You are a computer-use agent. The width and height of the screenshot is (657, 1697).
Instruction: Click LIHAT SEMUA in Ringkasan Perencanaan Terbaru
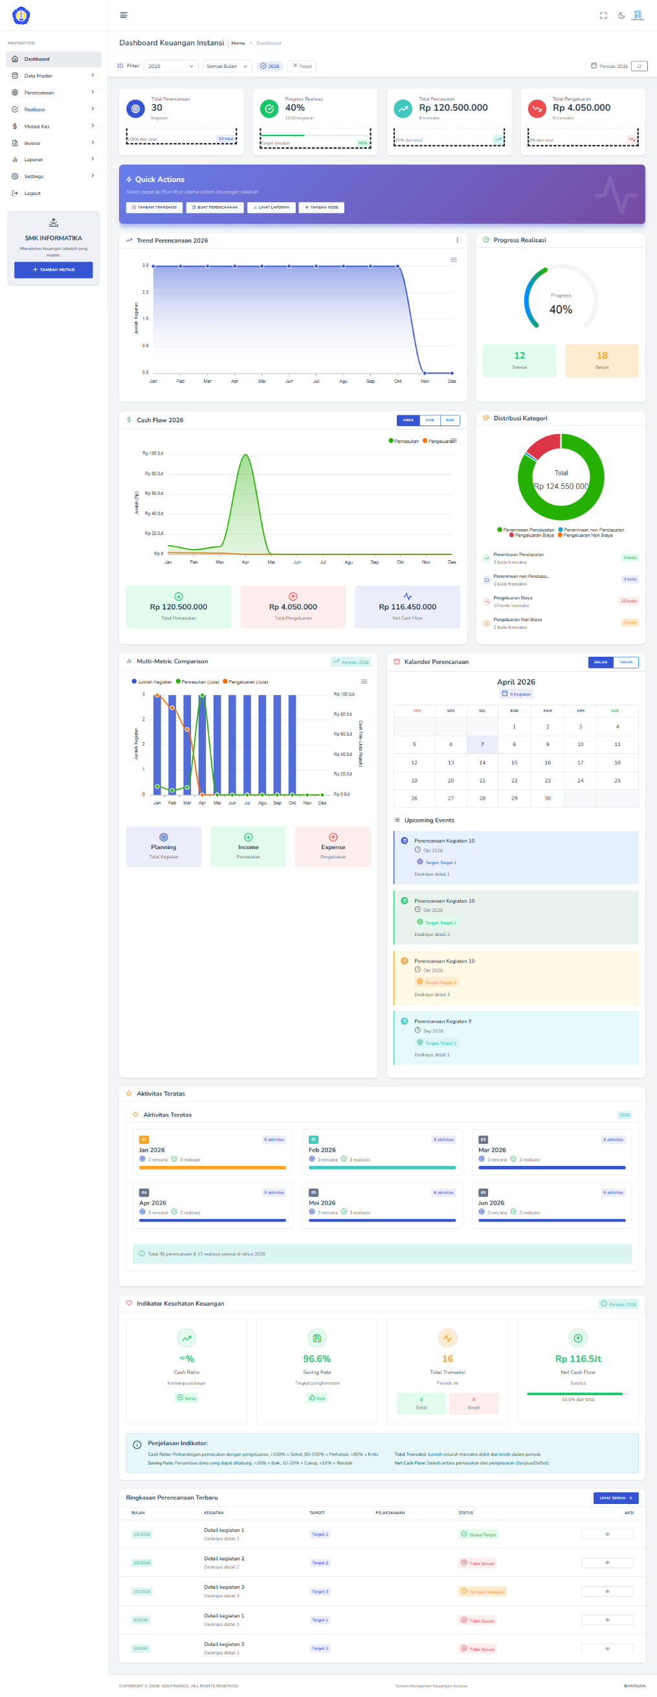click(616, 1498)
